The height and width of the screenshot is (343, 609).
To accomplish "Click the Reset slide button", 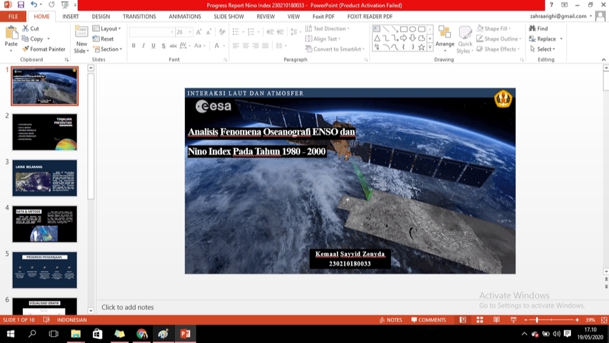I will [x=104, y=39].
